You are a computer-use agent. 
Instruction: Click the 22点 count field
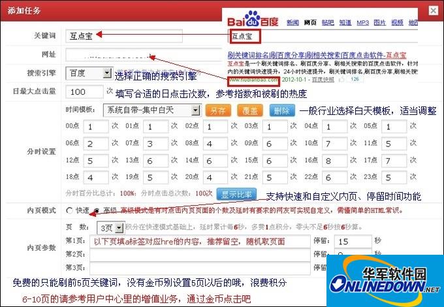334,178
